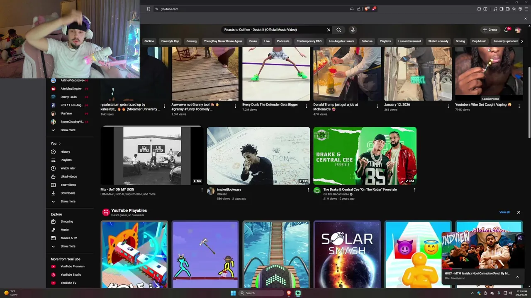Open YouTube Studio link
The width and height of the screenshot is (531, 298).
tap(71, 275)
